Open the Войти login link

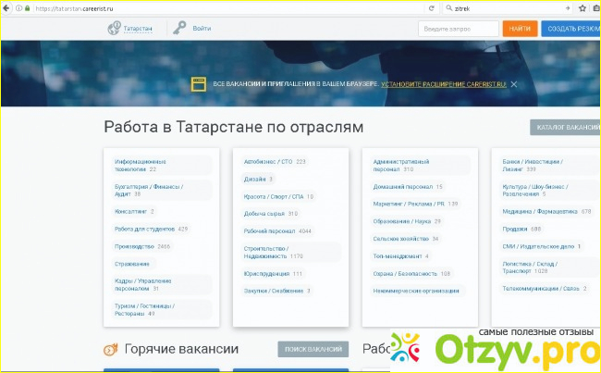pos(202,29)
